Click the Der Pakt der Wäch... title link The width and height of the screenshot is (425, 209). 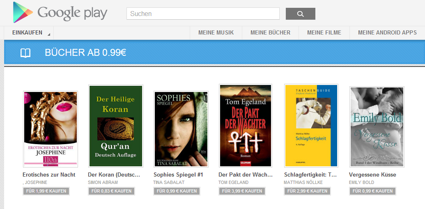(246, 175)
